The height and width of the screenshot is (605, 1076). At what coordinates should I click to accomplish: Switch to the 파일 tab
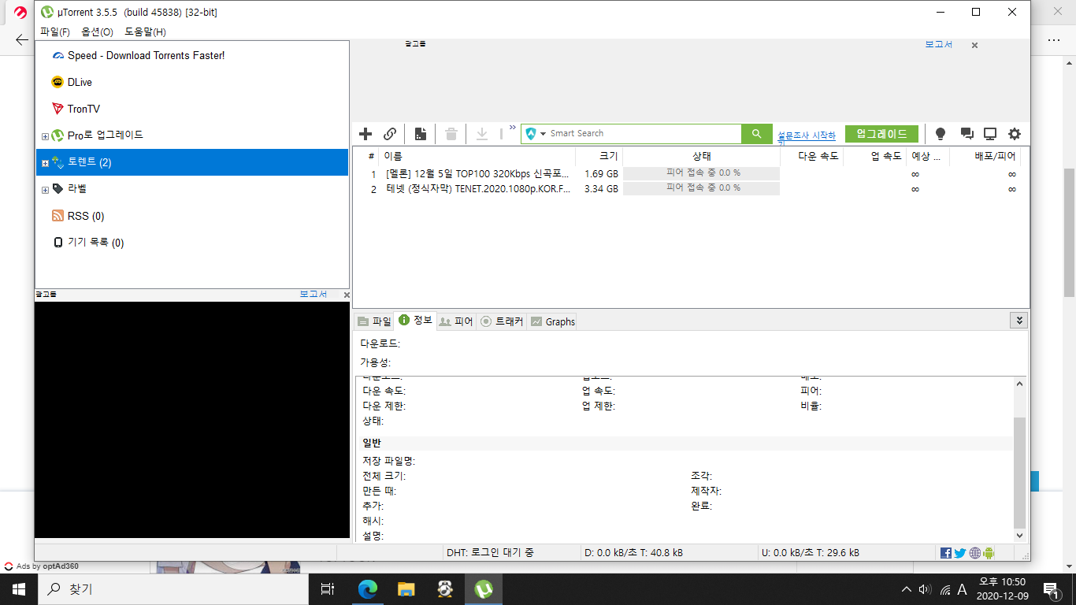pyautogui.click(x=373, y=321)
